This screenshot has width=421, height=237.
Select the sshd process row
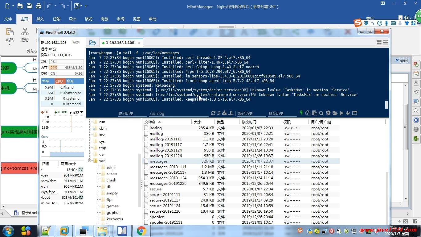(x=62, y=87)
